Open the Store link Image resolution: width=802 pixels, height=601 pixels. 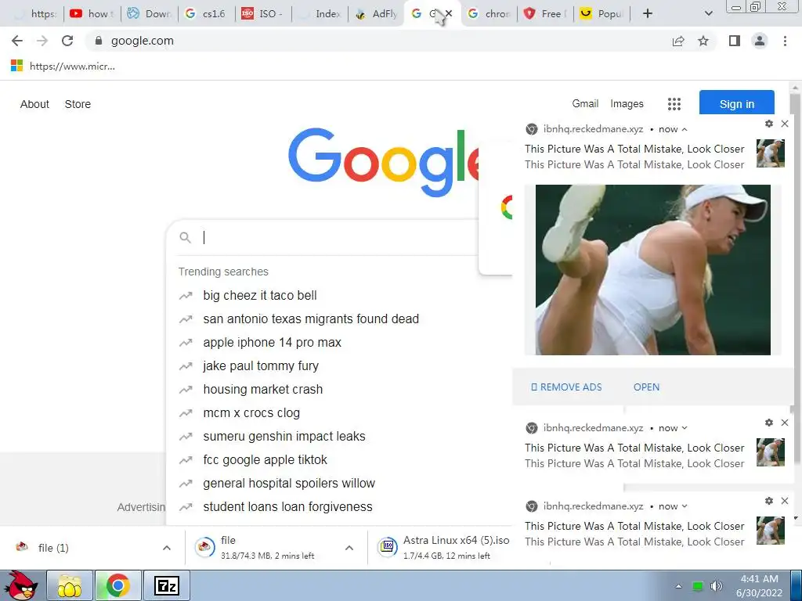(78, 104)
